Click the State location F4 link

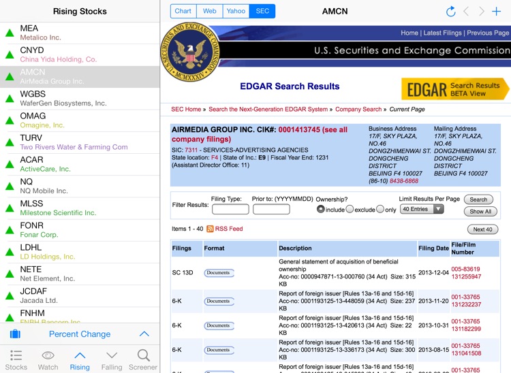click(215, 157)
